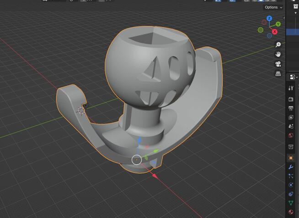Toggle the viewport sidebar arrow

click(284, 18)
